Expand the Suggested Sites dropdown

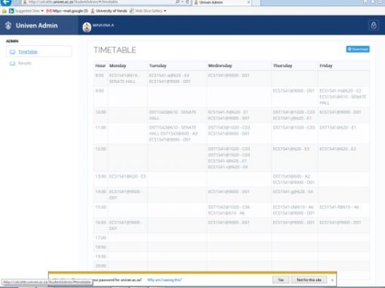(x=42, y=11)
